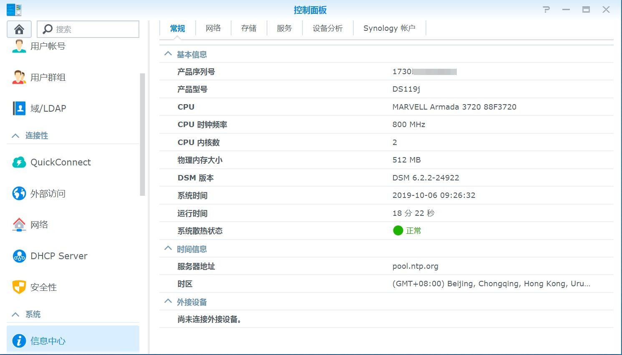Open 外部访问 in the sidebar
The width and height of the screenshot is (622, 355).
[48, 194]
